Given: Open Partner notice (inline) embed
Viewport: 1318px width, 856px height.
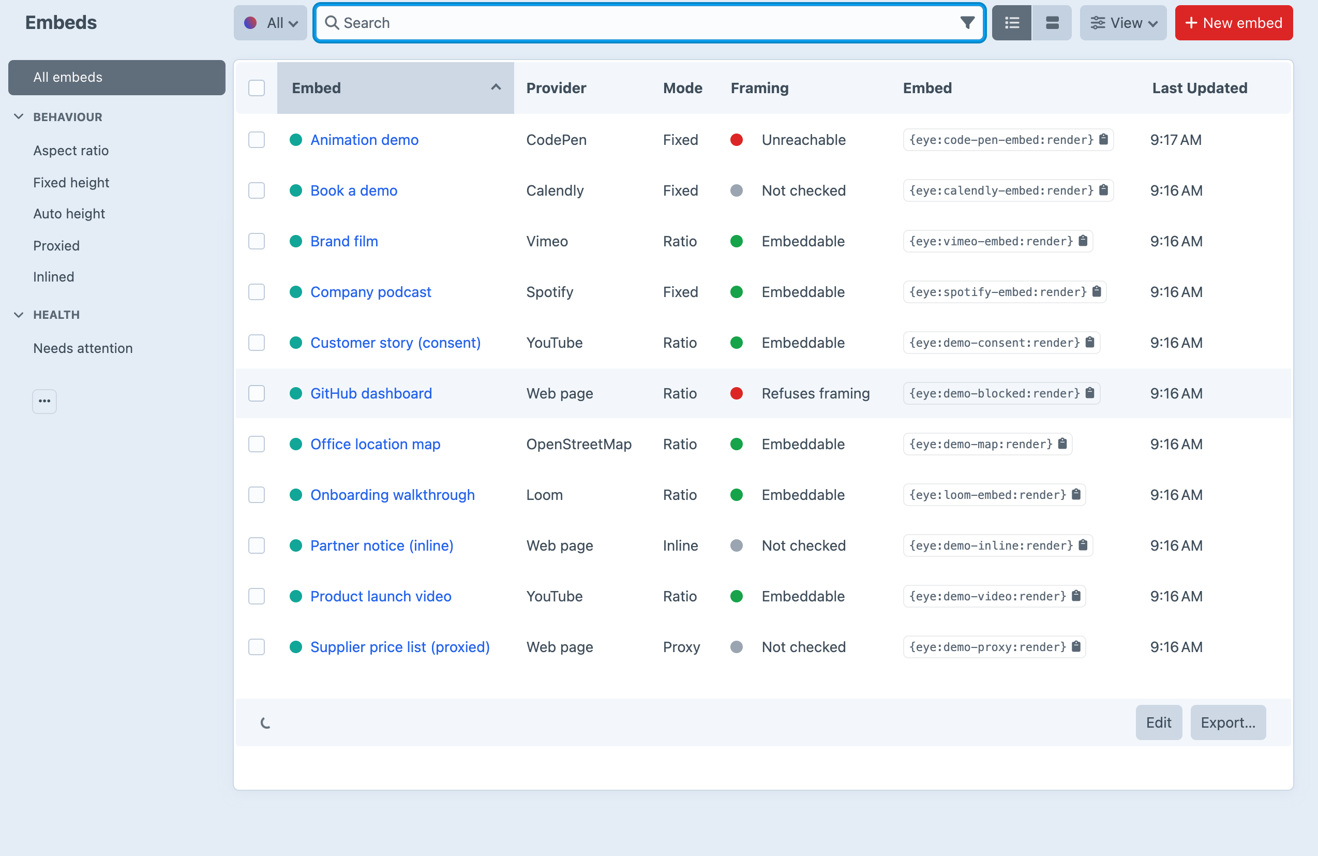Looking at the screenshot, I should [382, 545].
